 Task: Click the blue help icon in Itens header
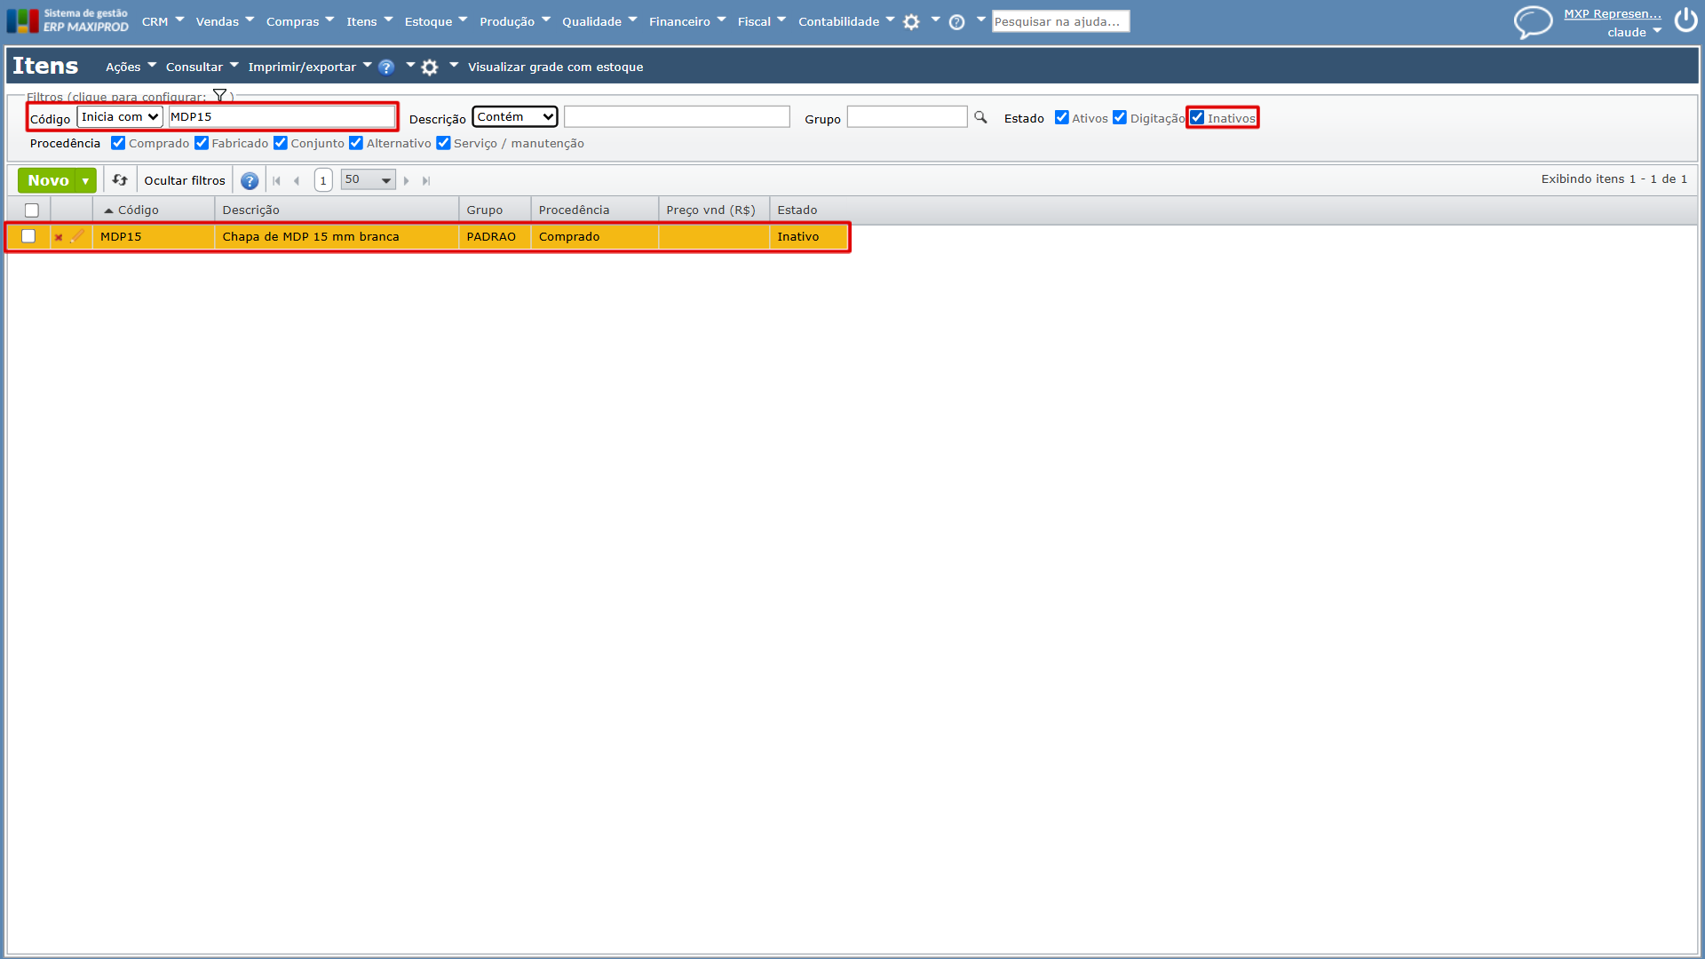386,67
